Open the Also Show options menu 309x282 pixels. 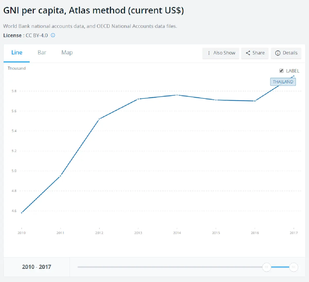pyautogui.click(x=221, y=53)
